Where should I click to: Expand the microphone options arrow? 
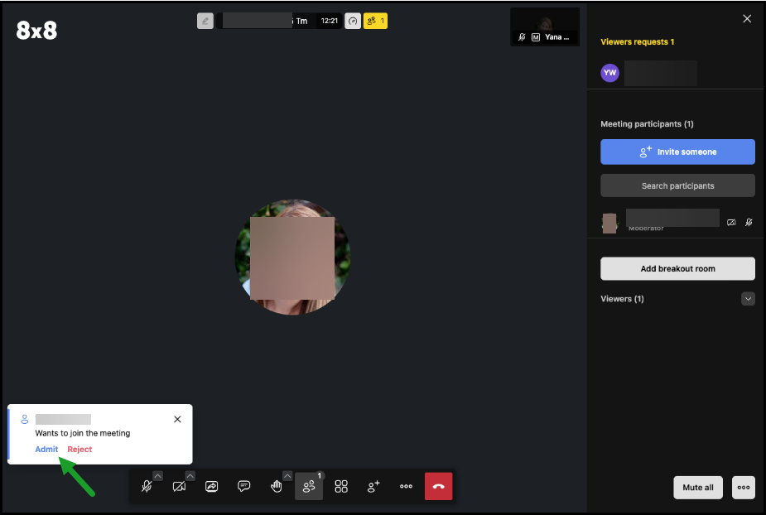157,475
